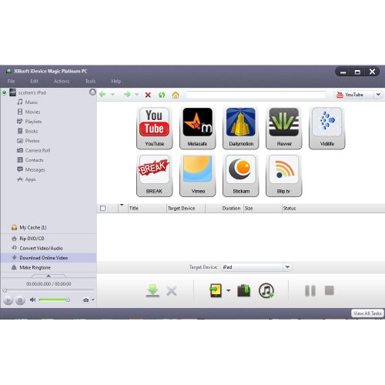
Task: Refresh the browser page
Action: coord(162,95)
